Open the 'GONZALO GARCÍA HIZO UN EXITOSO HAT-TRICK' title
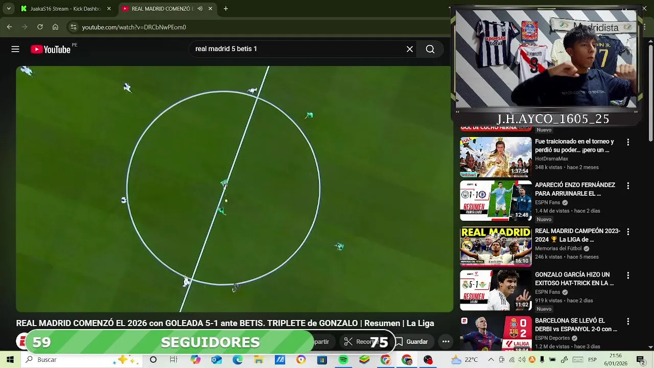The height and width of the screenshot is (368, 654). tap(574, 279)
